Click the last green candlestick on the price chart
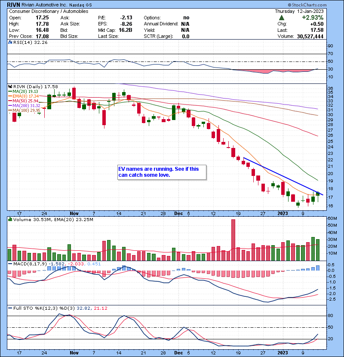The height and width of the screenshot is (357, 344). point(318,194)
